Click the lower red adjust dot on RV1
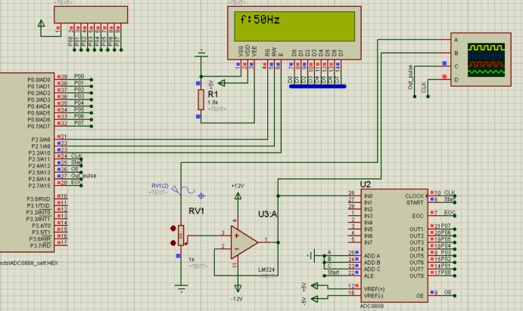 173,243
